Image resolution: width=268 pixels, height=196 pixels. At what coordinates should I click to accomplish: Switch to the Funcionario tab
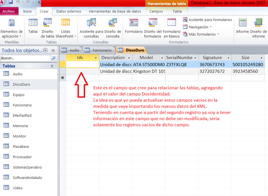point(98,50)
